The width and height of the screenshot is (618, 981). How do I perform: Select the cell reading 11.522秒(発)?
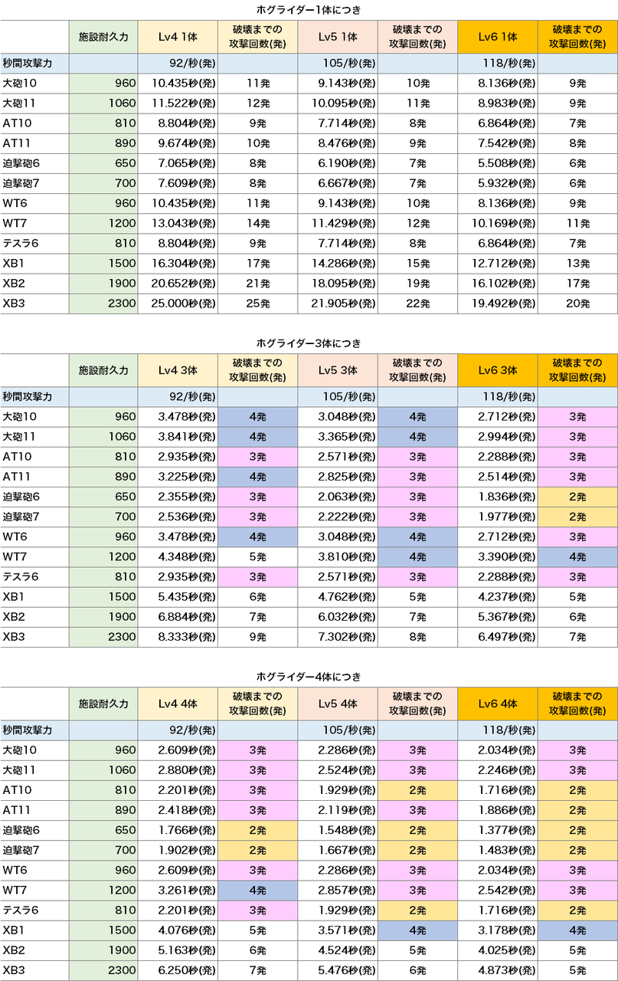[178, 103]
